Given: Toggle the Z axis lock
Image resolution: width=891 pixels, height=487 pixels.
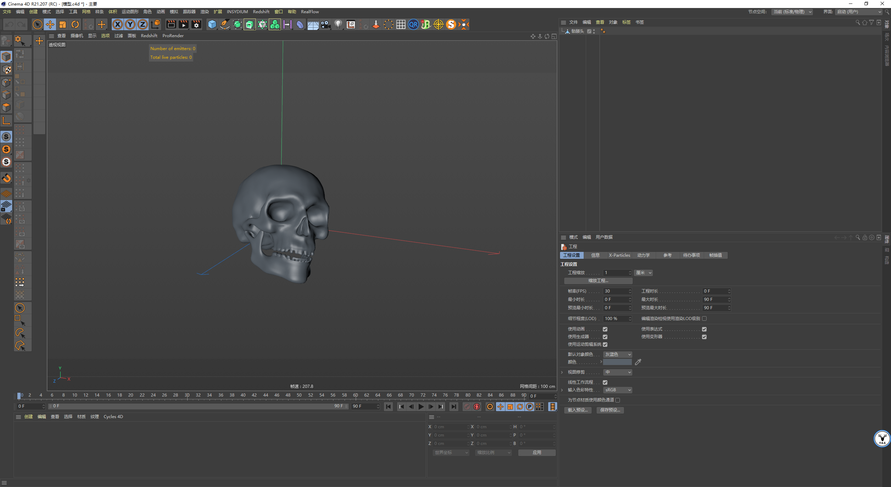Looking at the screenshot, I should click(x=143, y=24).
